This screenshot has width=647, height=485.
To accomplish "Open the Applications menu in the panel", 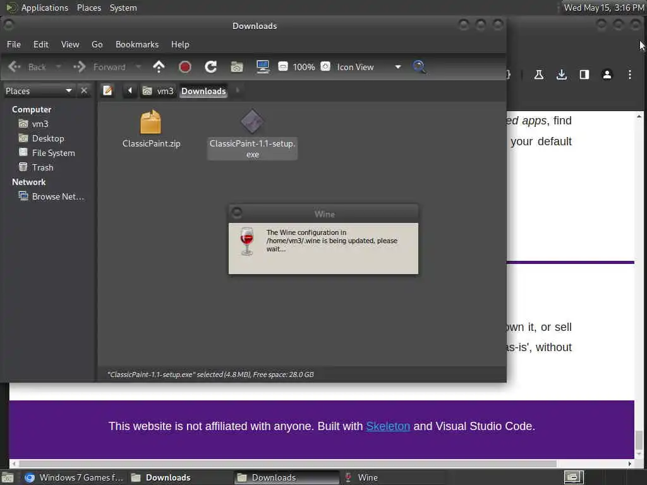I will tap(37, 8).
